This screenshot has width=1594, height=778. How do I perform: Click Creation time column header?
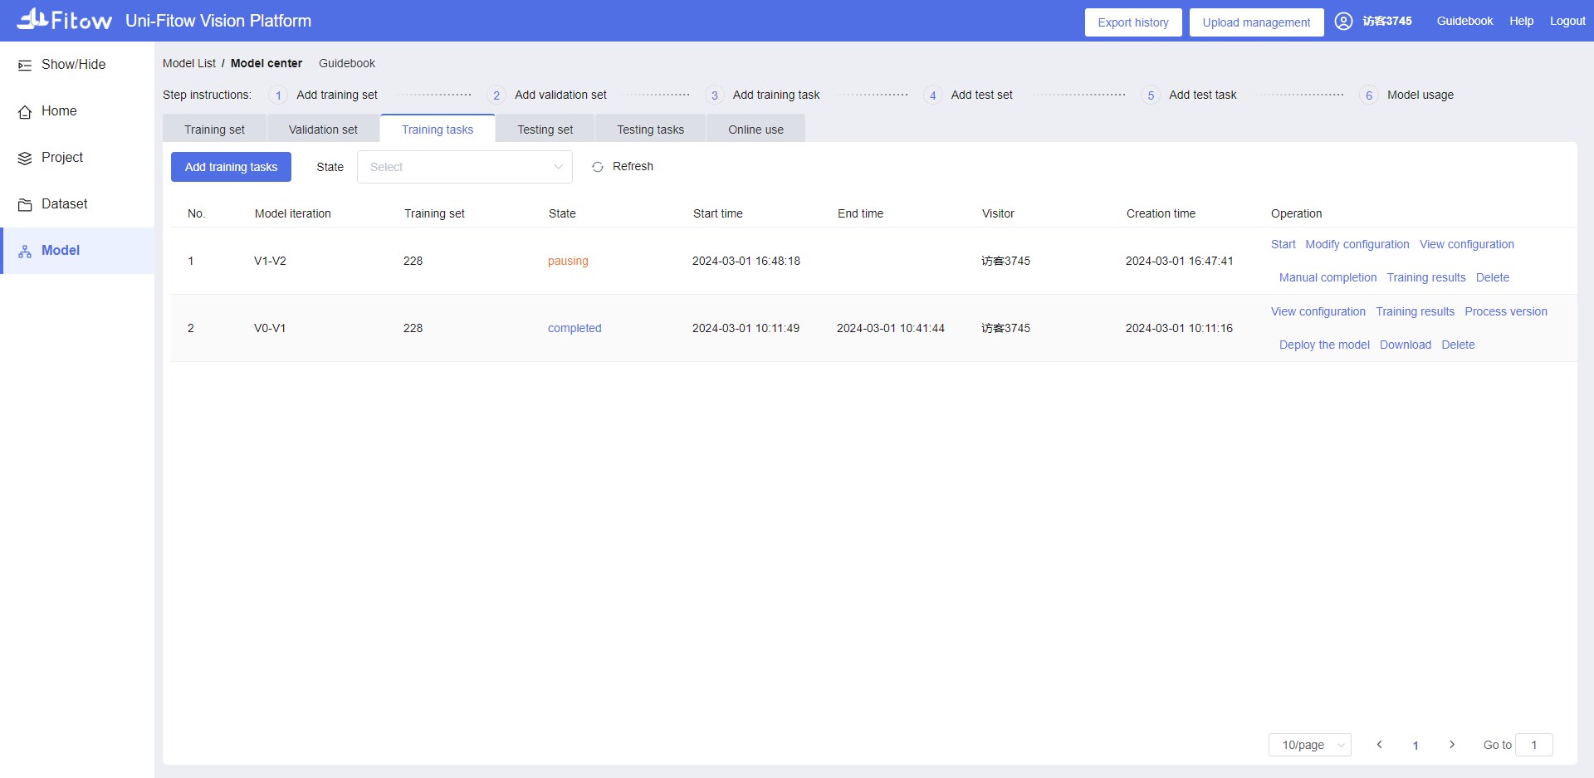point(1161,213)
